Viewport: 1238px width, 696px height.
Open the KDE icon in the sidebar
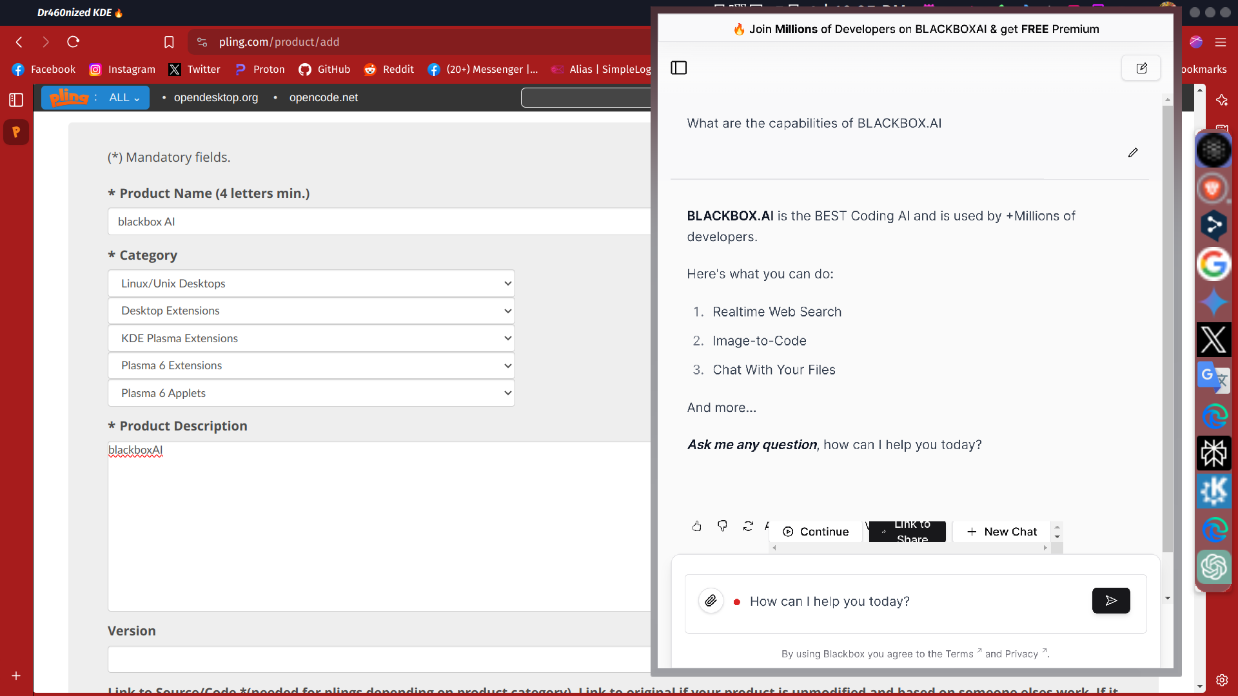tap(1214, 491)
